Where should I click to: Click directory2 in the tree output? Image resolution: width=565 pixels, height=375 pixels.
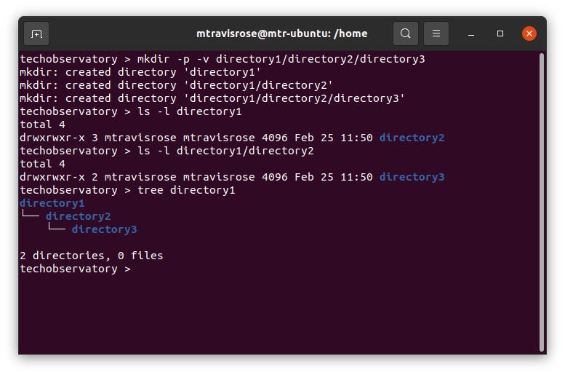pyautogui.click(x=79, y=216)
